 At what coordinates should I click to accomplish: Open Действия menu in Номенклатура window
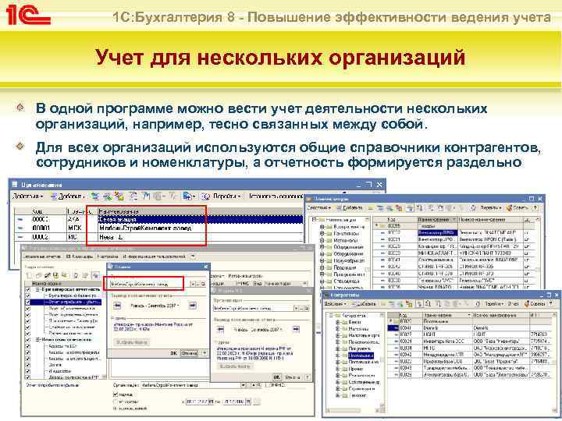318,207
